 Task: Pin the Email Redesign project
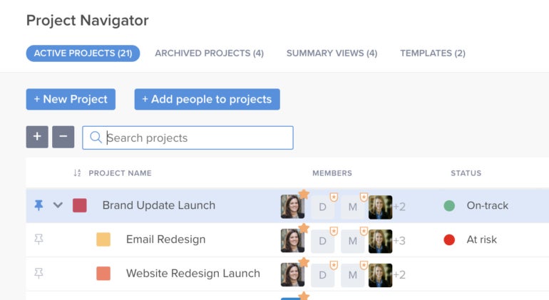(39, 239)
